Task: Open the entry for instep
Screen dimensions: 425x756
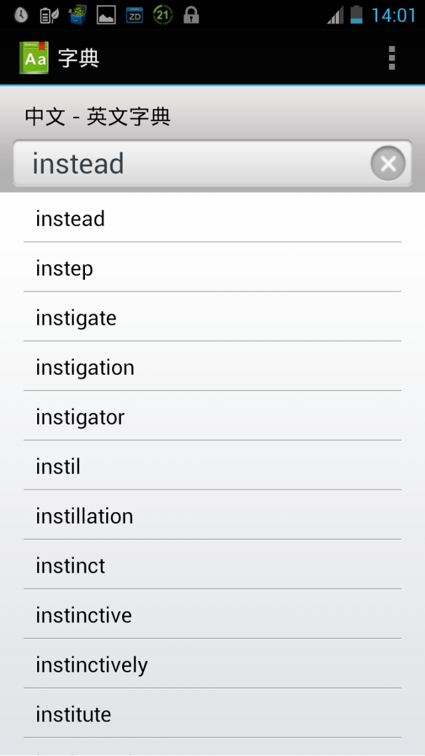Action: [212, 268]
